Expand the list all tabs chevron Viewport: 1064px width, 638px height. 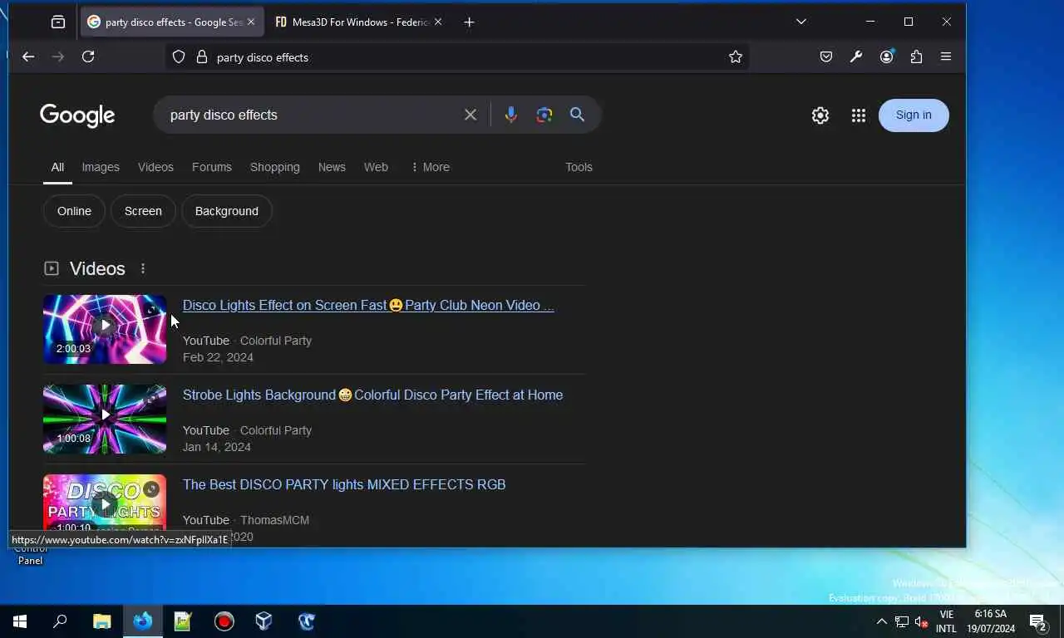pyautogui.click(x=801, y=22)
